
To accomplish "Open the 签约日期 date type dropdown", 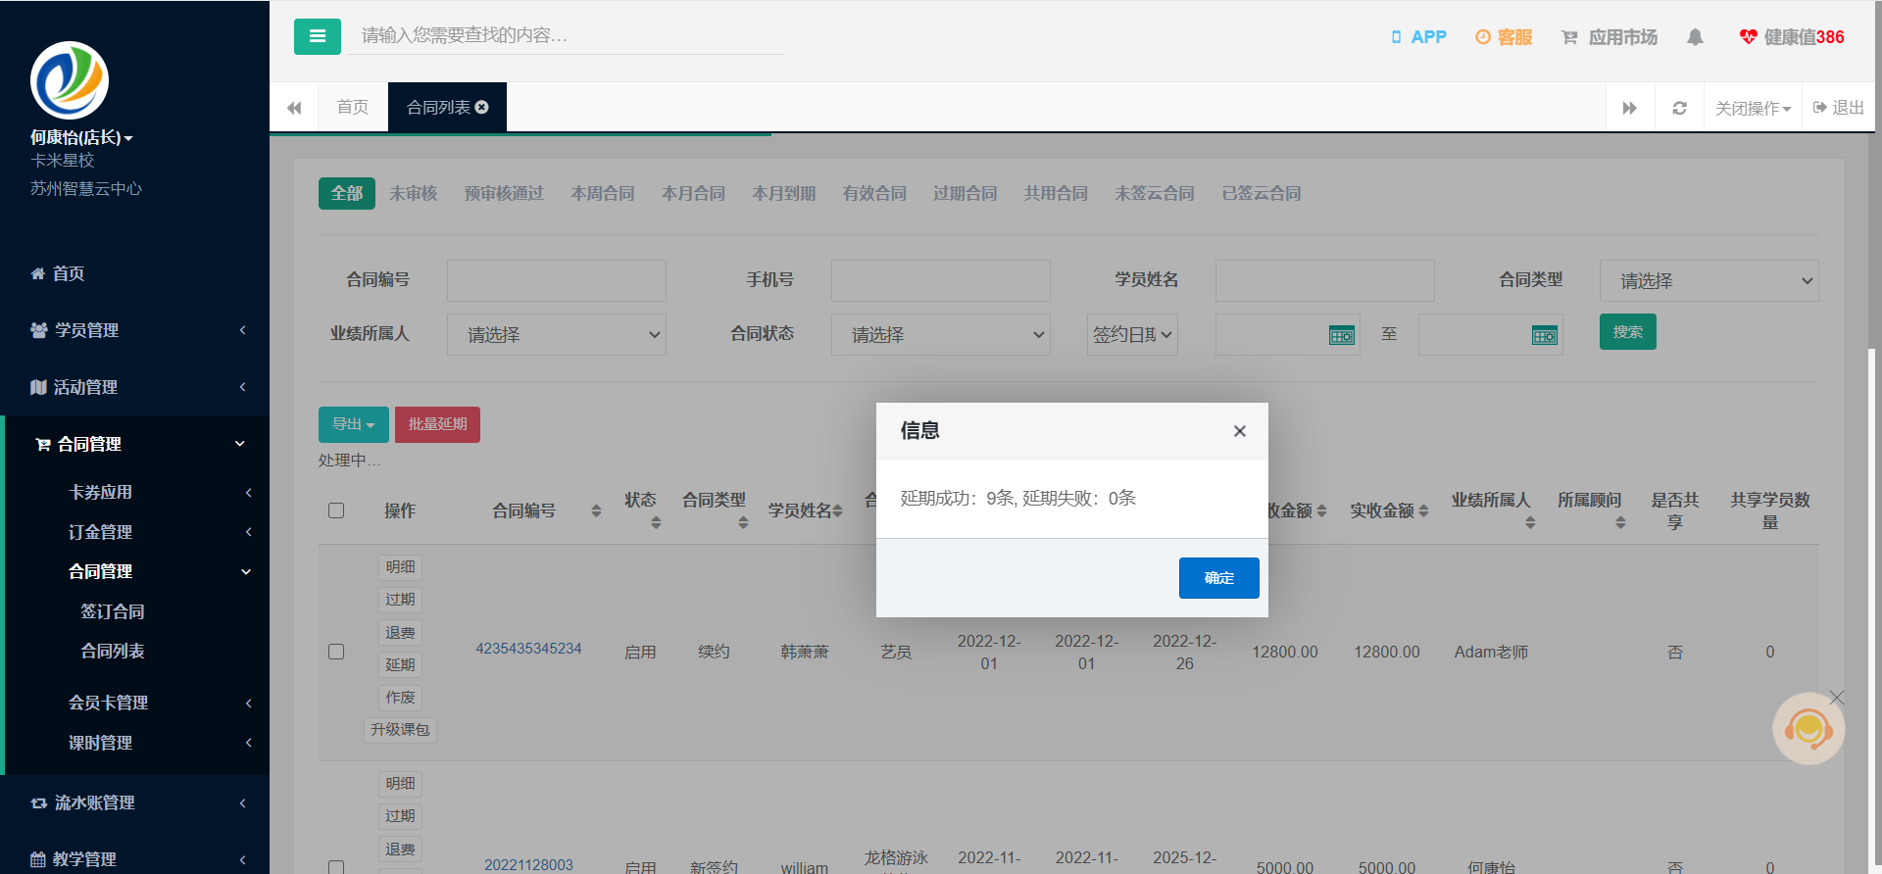I will (x=1132, y=334).
